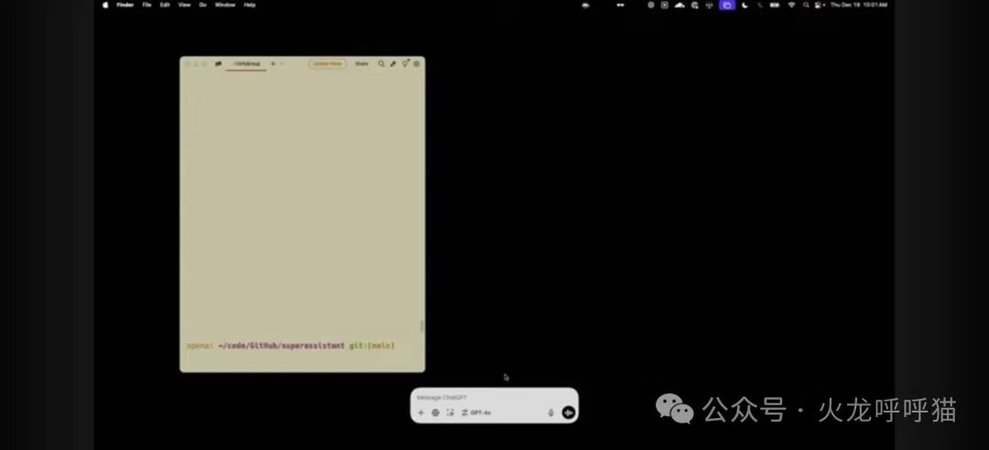Click the highlighted purple menu bar icon

pos(727,5)
